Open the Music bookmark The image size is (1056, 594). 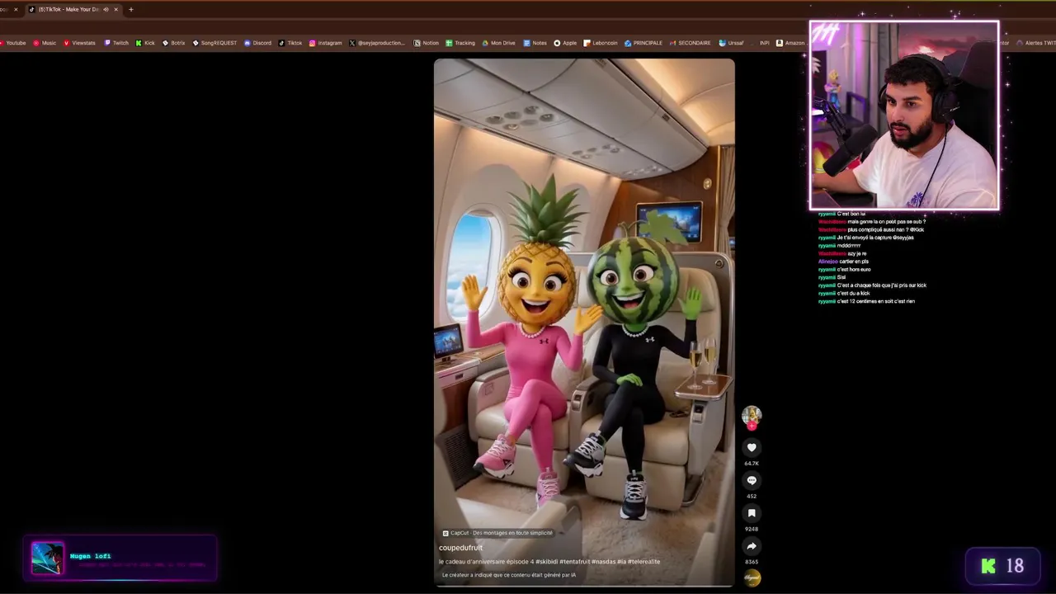(x=45, y=43)
